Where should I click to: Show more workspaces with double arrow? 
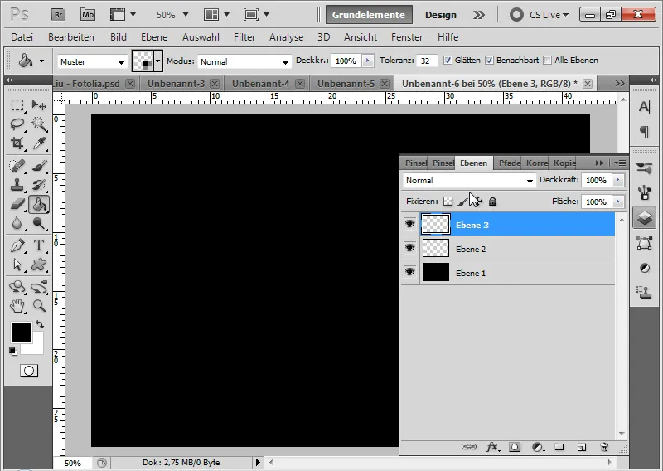[x=479, y=15]
